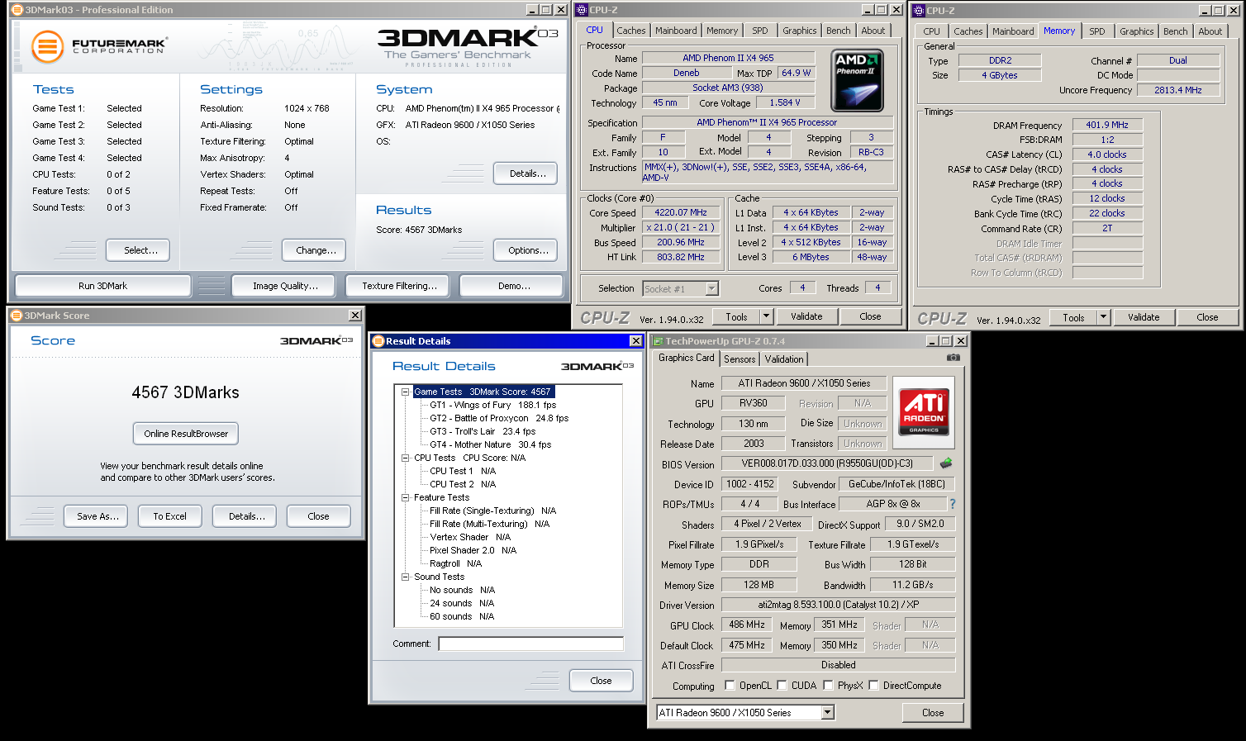Image resolution: width=1246 pixels, height=741 pixels.
Task: Click the Futuremark Corporation logo
Action: pos(99,46)
